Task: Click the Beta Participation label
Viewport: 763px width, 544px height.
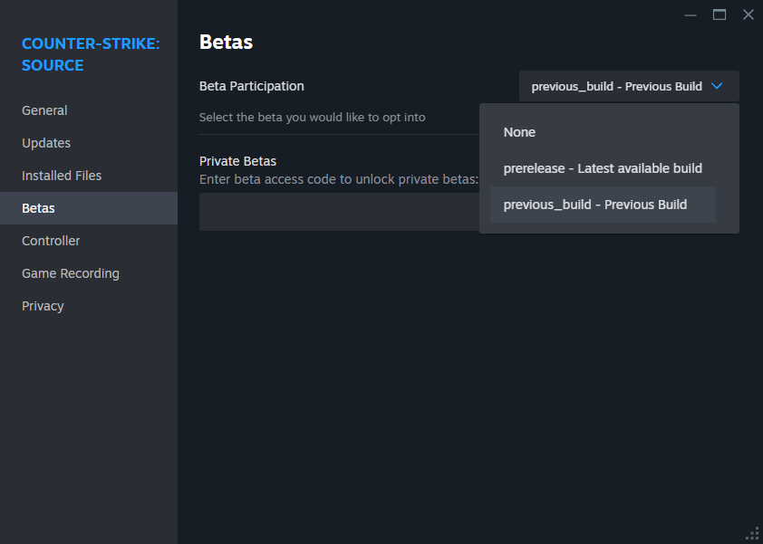Action: 252,86
